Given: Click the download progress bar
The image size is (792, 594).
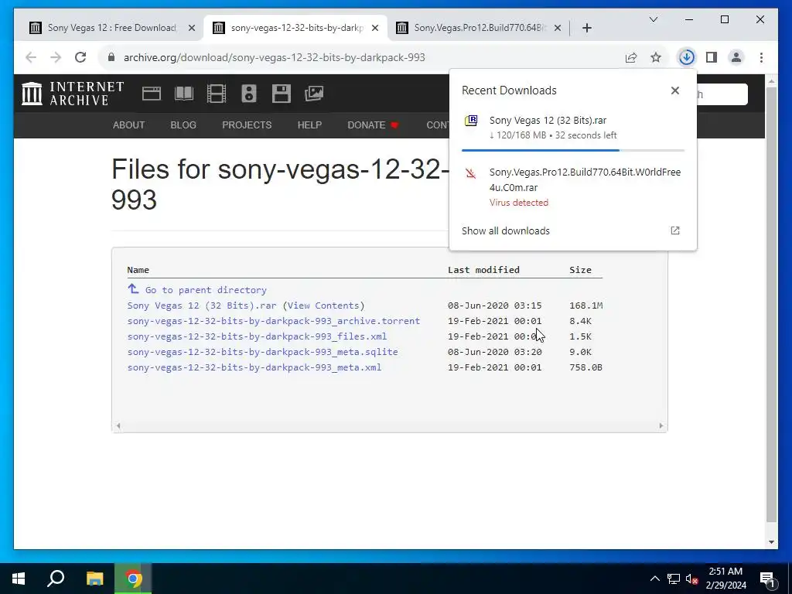Looking at the screenshot, I should tap(573, 150).
